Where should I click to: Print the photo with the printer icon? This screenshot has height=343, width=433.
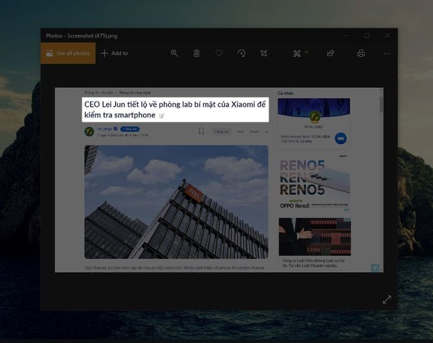pos(361,53)
